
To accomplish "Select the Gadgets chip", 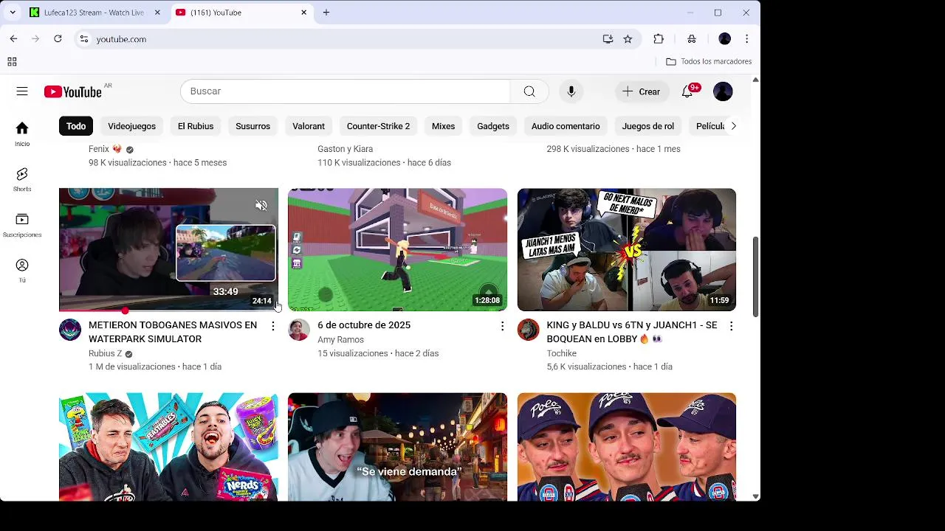I will pyautogui.click(x=493, y=126).
